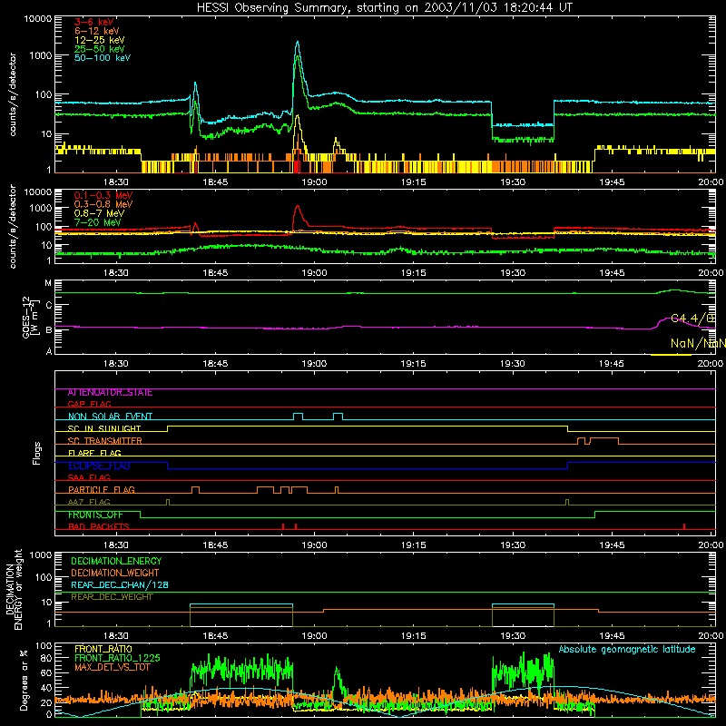
Task: Select the BAD_PACKETS flag label
Action: pyautogui.click(x=99, y=526)
